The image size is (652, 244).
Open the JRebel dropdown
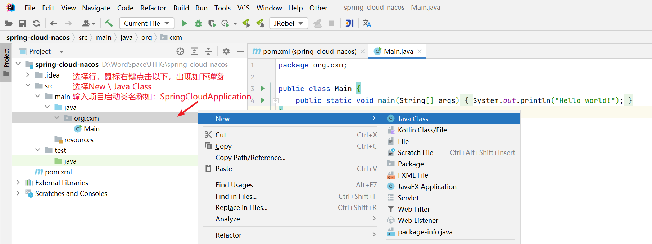(x=289, y=23)
